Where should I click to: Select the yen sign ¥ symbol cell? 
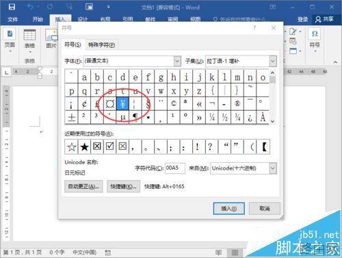point(123,104)
